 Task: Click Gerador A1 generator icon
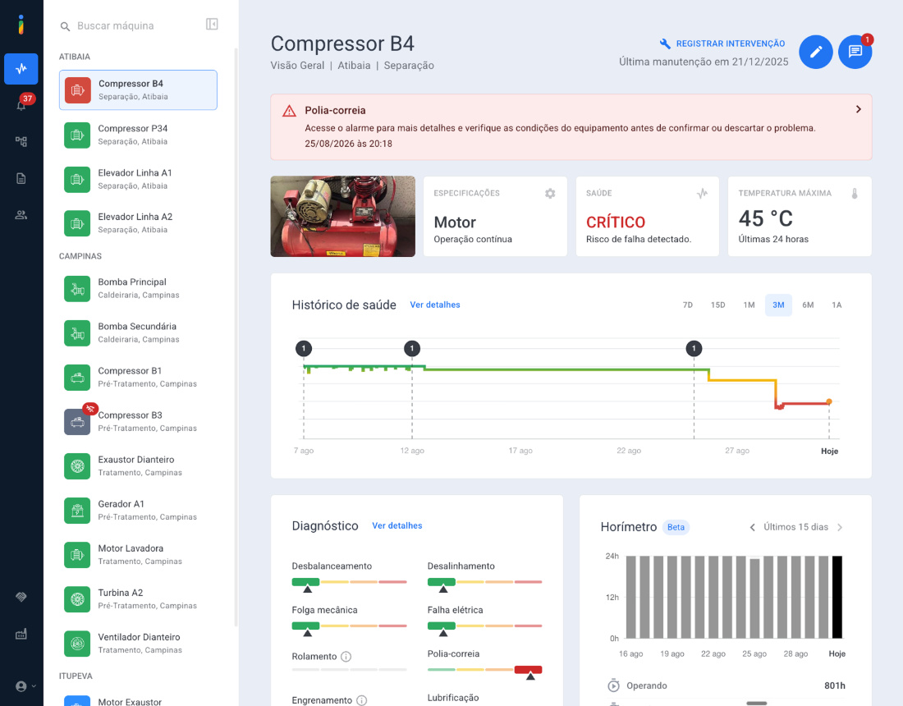tap(77, 511)
